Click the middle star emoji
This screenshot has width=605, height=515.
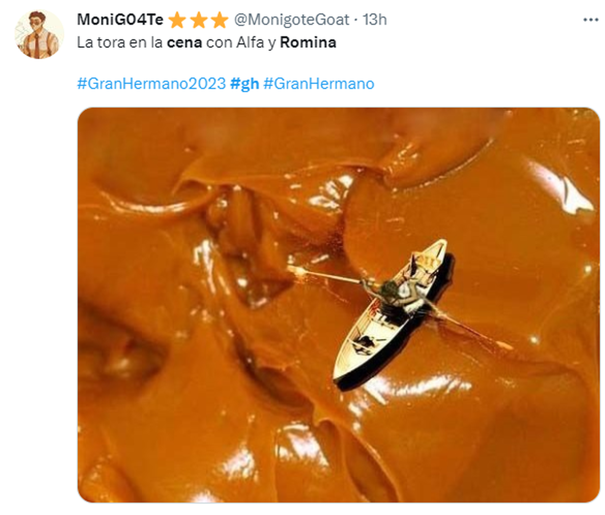(x=197, y=20)
